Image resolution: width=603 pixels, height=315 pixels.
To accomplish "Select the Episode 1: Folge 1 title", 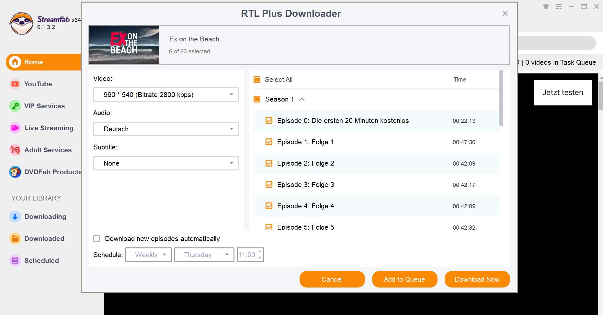I will (305, 142).
